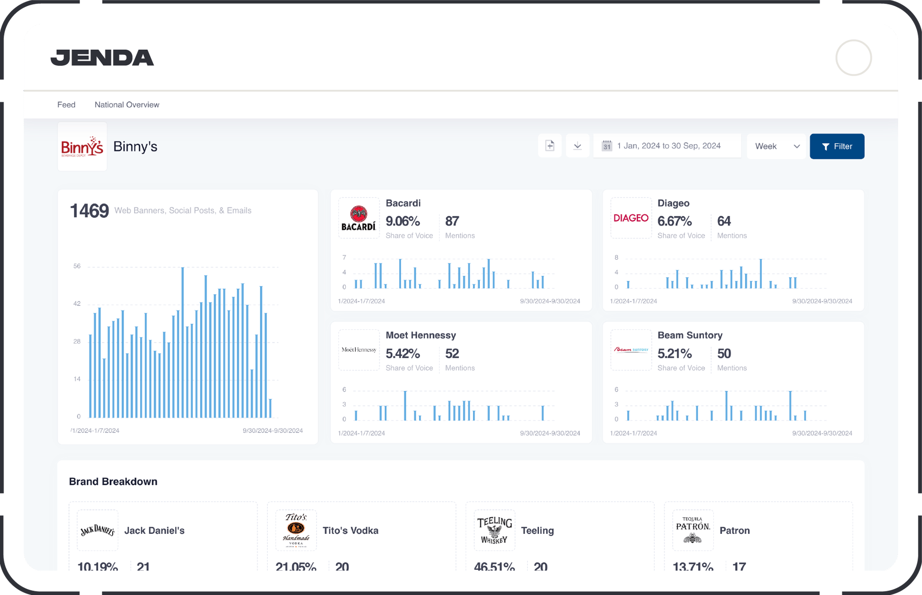Click Beam Suntory's 50 Mentions value

point(724,354)
